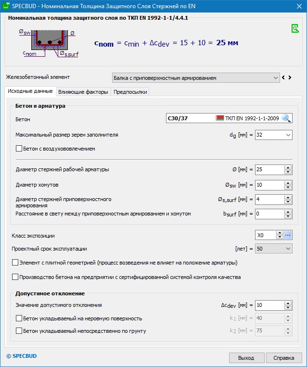This screenshot has height=367, width=307.
Task: Open the © SPECBUD link
Action: (x=21, y=356)
